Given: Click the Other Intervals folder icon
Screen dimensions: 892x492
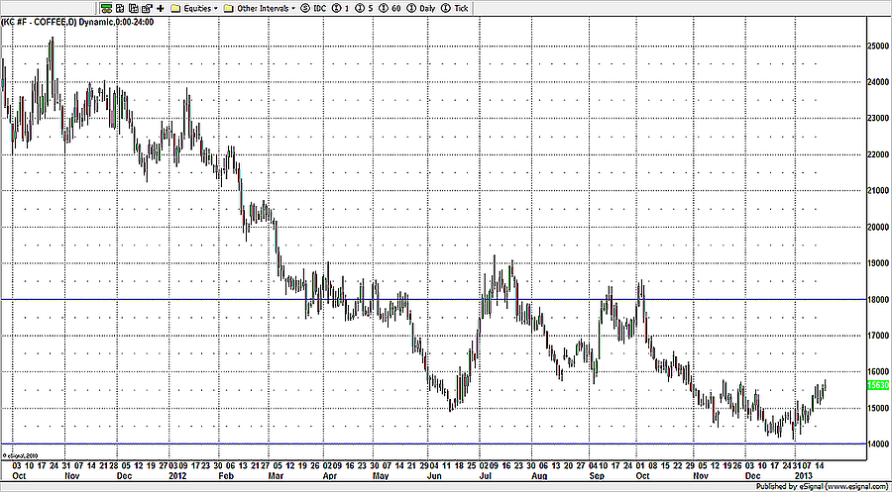Looking at the screenshot, I should (229, 7).
